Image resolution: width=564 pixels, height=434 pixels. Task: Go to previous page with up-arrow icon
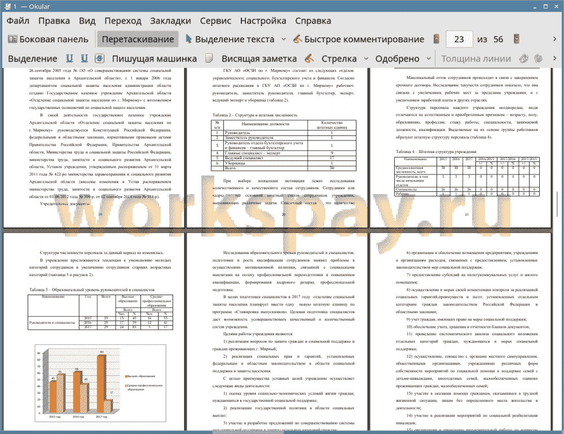(x=437, y=39)
